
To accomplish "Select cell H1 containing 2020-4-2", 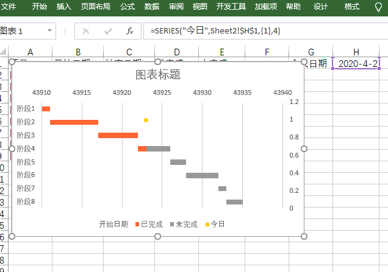I will tap(356, 63).
